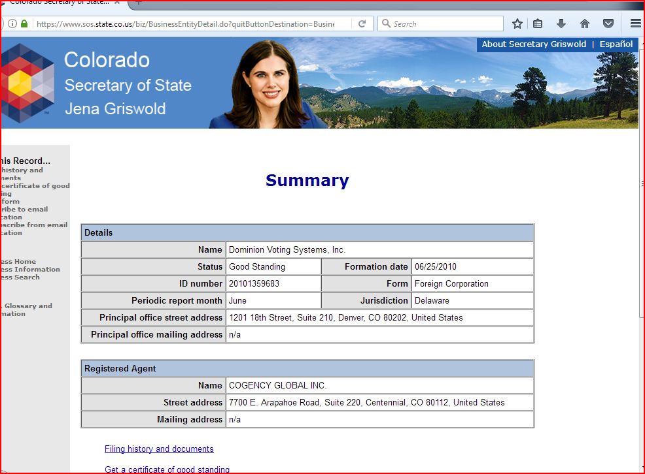
Task: Open the downloads arrow icon
Action: (x=561, y=24)
